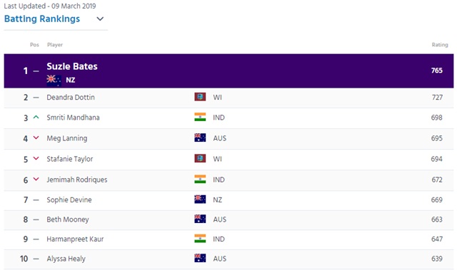The image size is (457, 270).
Task: Click the Pos column header
Action: [x=34, y=45]
